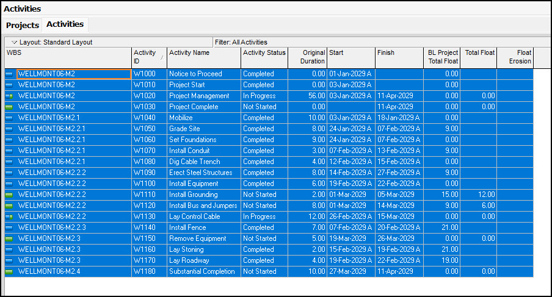Select the Mobilize activity name
Viewport: 552px width, 297px height.
[181, 118]
